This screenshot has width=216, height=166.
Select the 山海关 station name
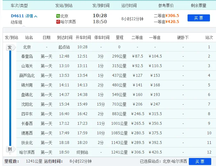27,66
